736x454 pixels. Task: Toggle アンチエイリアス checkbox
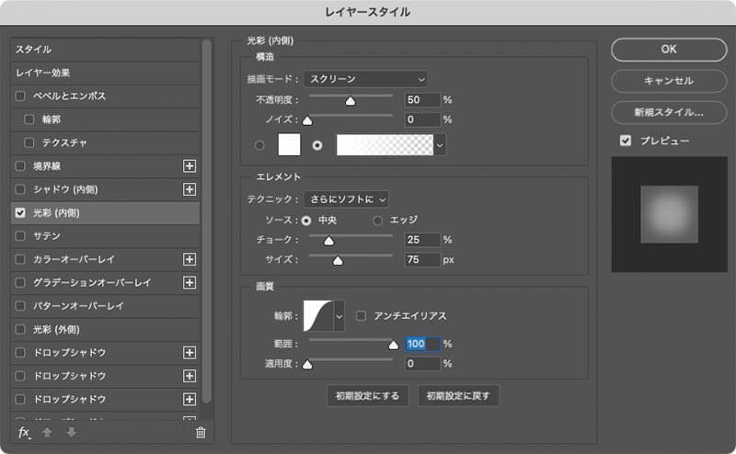point(361,315)
